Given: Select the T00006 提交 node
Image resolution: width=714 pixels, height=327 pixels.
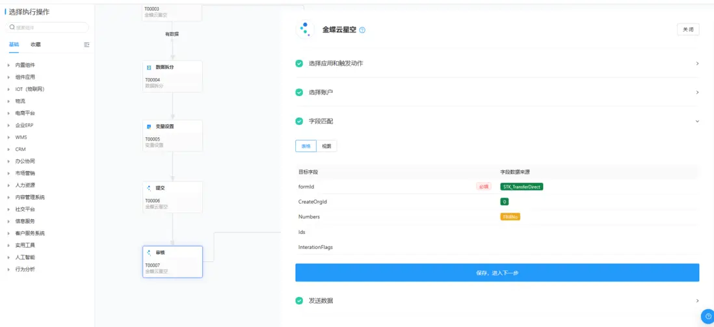Looking at the screenshot, I should point(172,197).
